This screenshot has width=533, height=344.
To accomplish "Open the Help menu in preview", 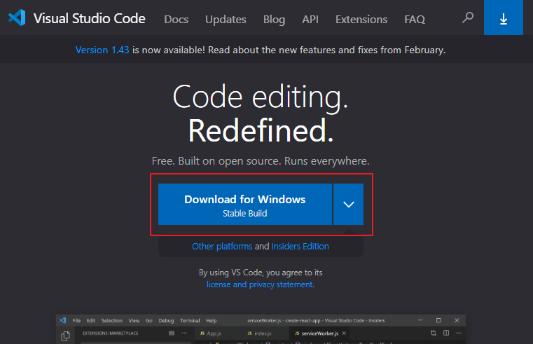I will pos(211,321).
